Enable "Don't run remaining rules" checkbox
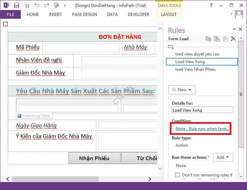 (178, 175)
